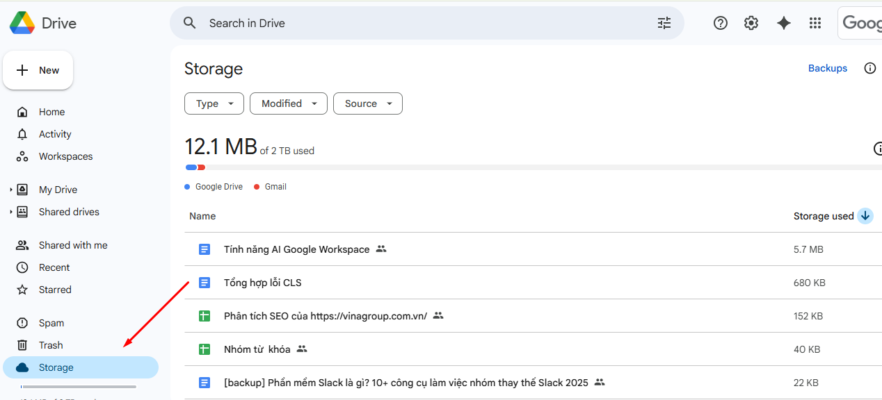The height and width of the screenshot is (400, 882).
Task: Click the Help question mark icon
Action: point(721,23)
